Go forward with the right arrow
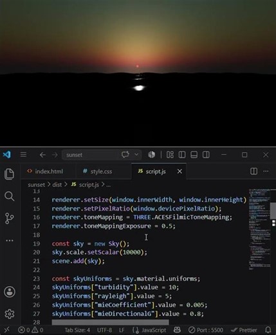Screen dimensions: 276x335 click(55, 155)
